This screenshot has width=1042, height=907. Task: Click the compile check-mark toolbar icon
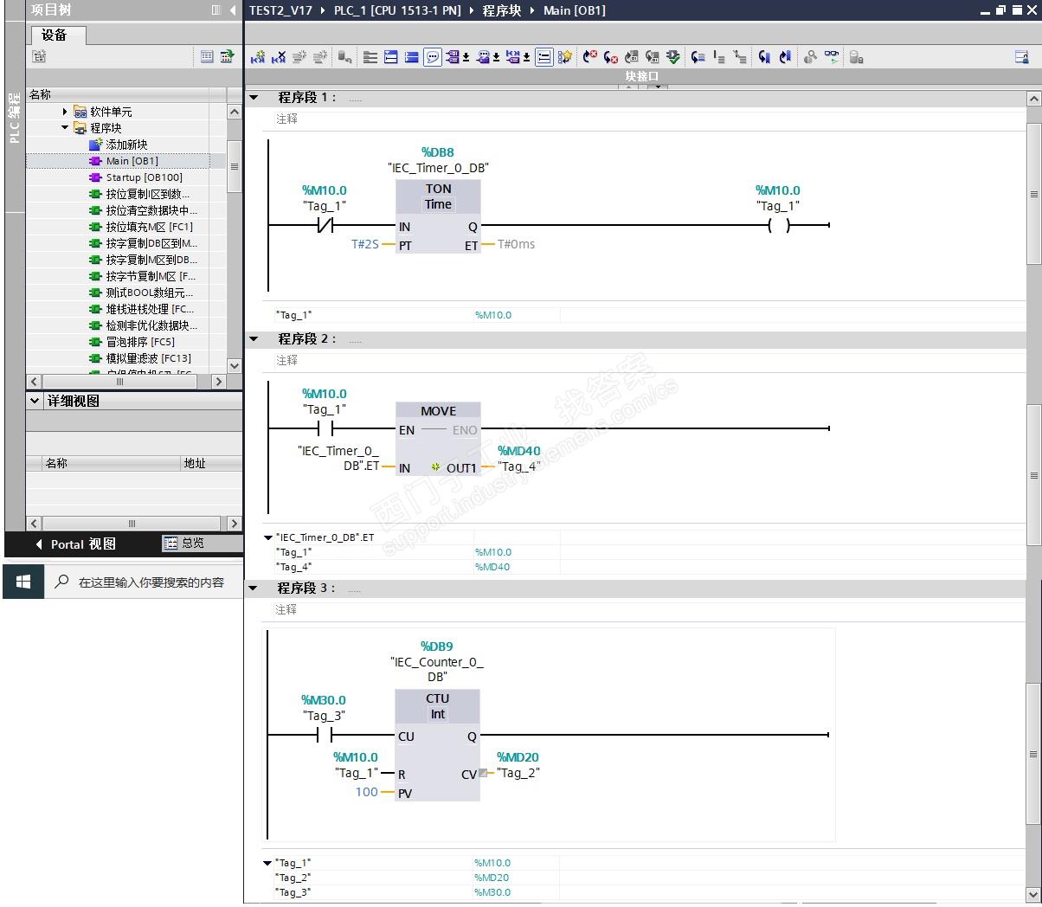pos(673,57)
